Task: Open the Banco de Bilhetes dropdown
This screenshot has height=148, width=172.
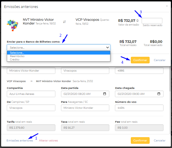Action: (x=58, y=47)
